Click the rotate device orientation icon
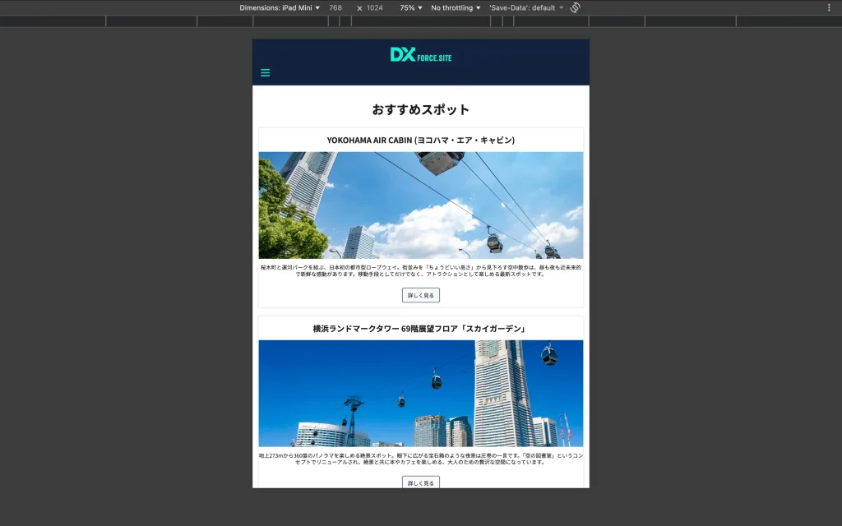The height and width of the screenshot is (526, 842). pos(576,7)
